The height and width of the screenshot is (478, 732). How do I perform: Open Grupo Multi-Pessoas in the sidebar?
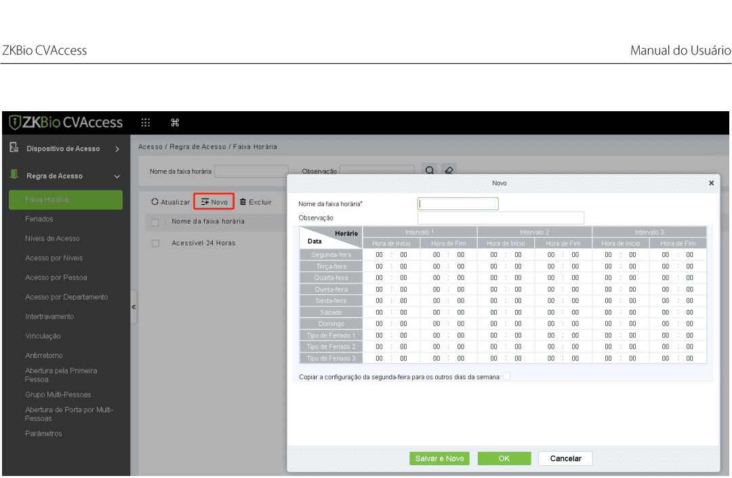point(58,395)
